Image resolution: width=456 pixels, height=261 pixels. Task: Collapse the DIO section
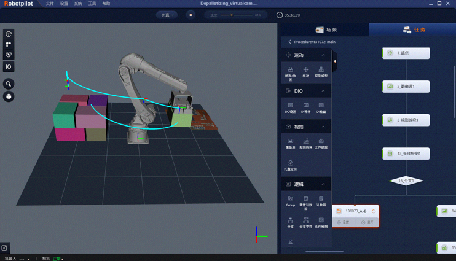point(323,91)
